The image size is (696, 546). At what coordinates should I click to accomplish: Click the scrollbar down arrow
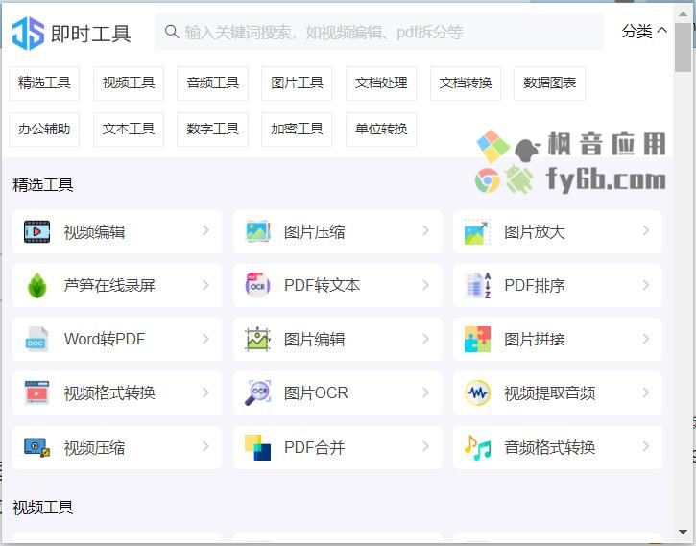pyautogui.click(x=684, y=532)
